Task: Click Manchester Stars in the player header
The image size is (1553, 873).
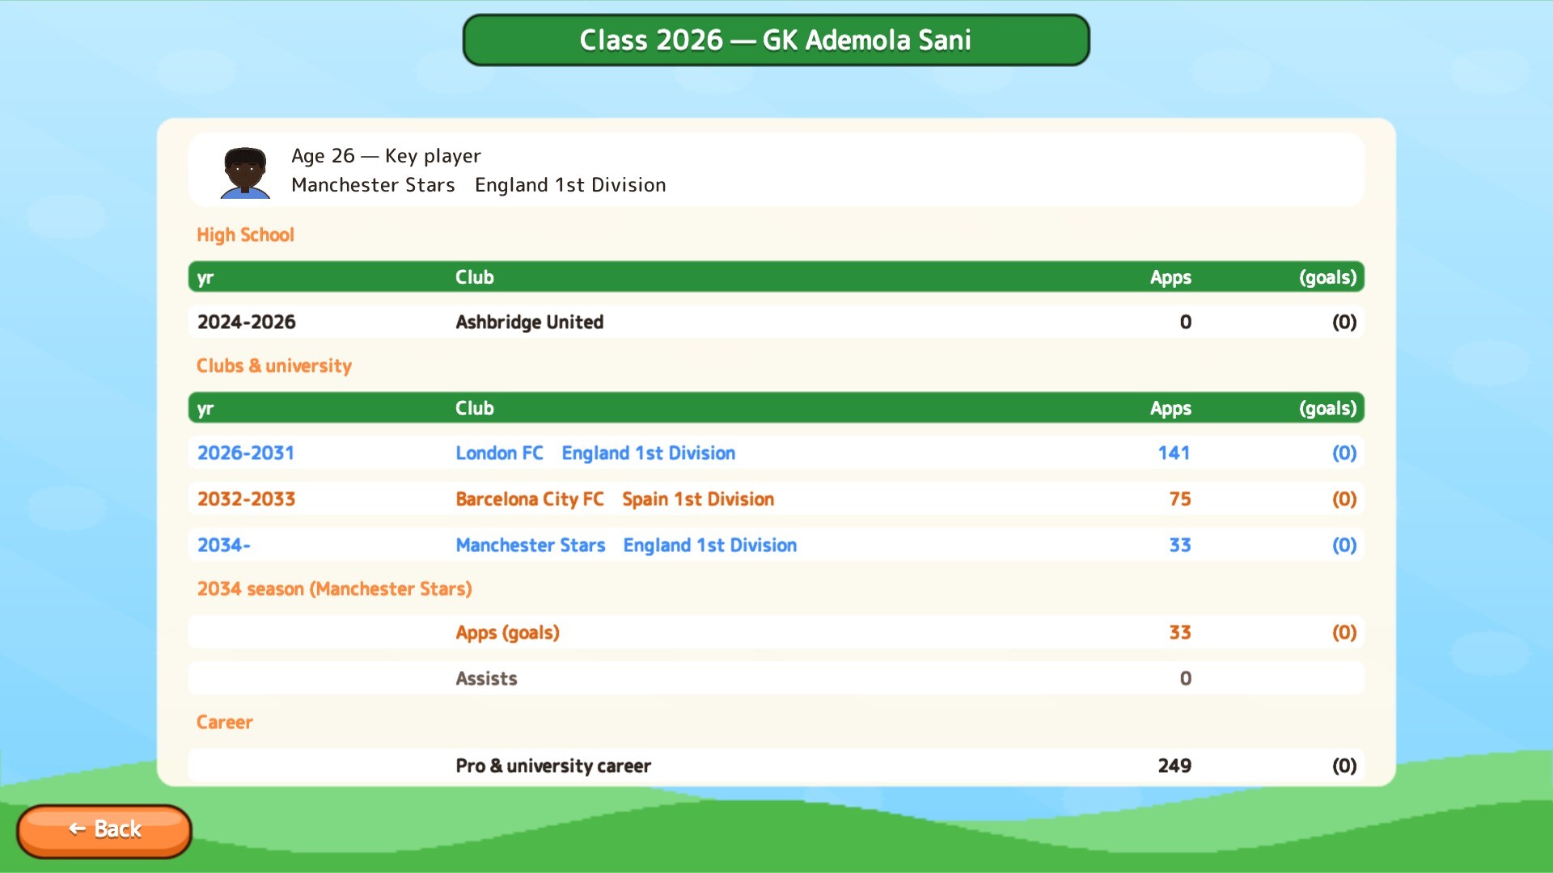Action: (x=373, y=185)
